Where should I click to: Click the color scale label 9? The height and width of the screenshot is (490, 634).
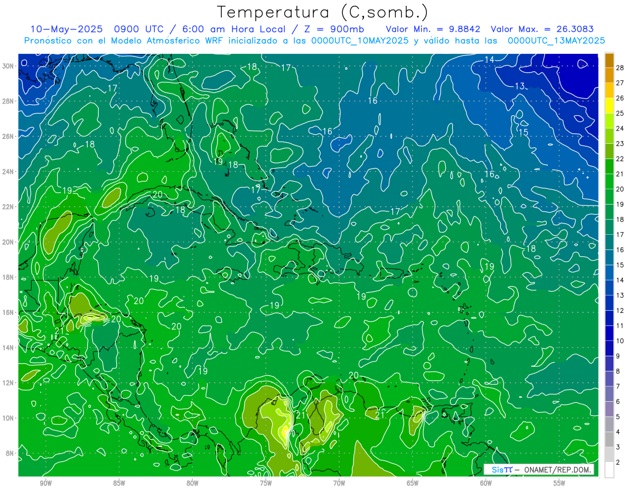tap(618, 356)
